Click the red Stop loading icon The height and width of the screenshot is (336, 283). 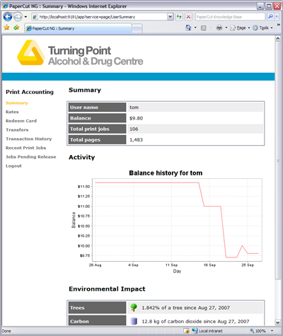(x=188, y=16)
